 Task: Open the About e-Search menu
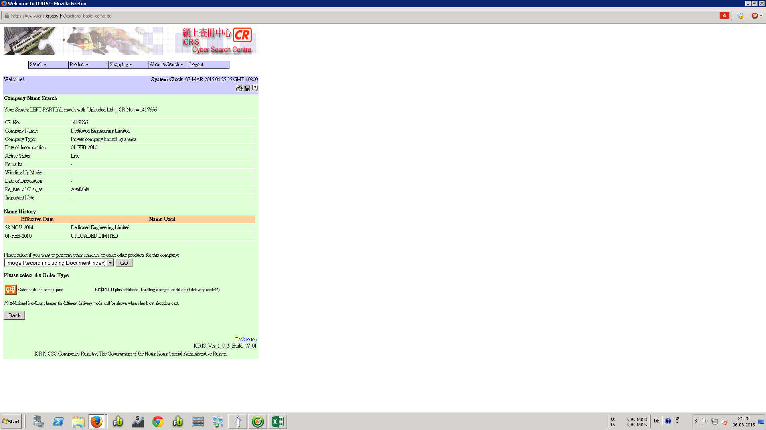pyautogui.click(x=166, y=64)
